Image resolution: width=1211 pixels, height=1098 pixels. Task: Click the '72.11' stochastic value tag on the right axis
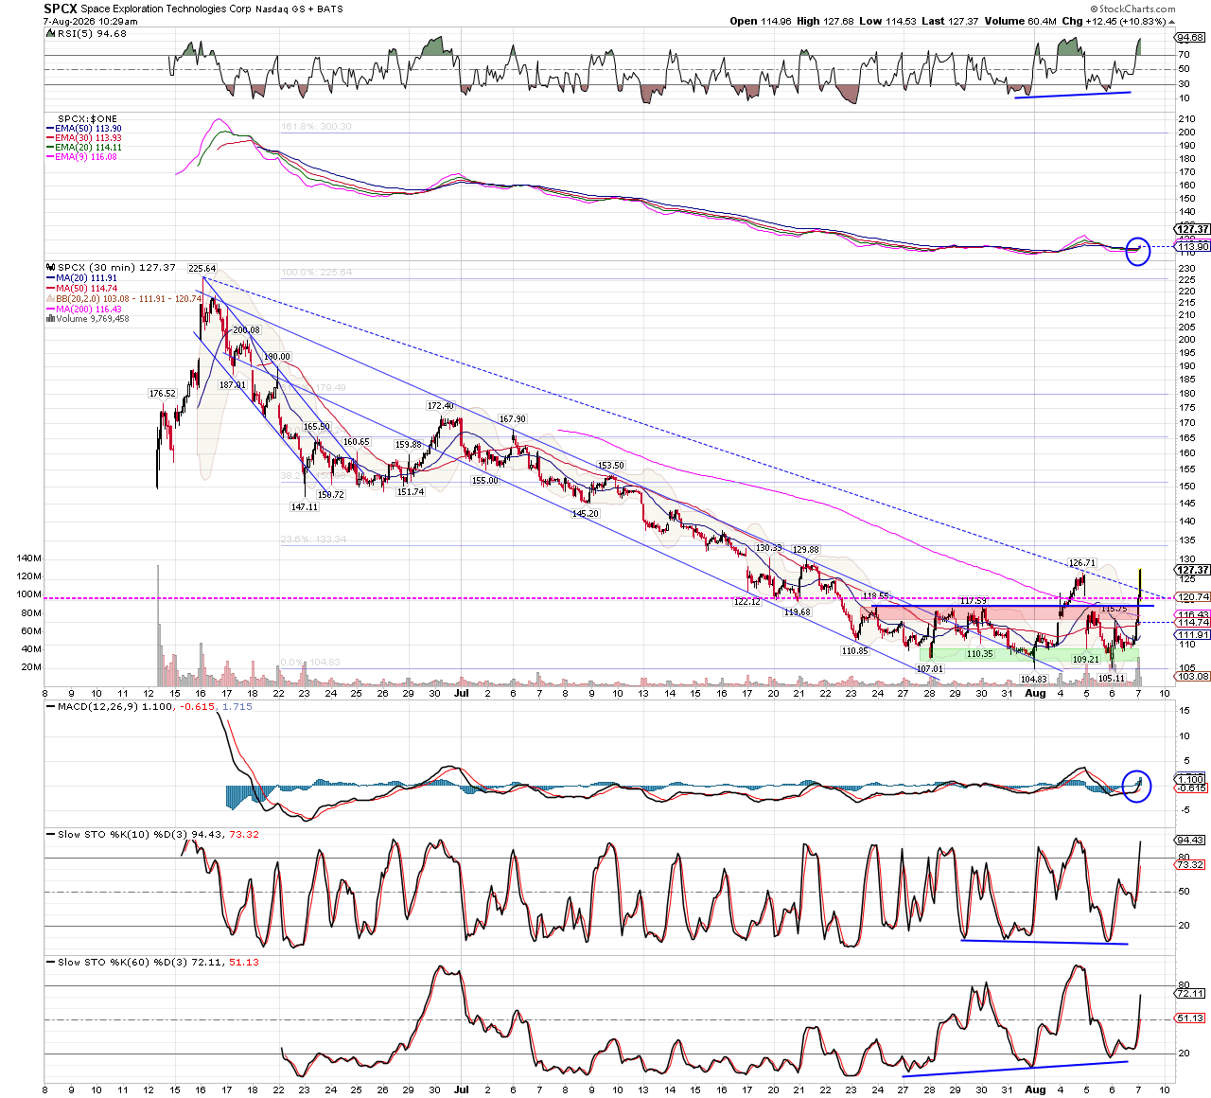1191,994
